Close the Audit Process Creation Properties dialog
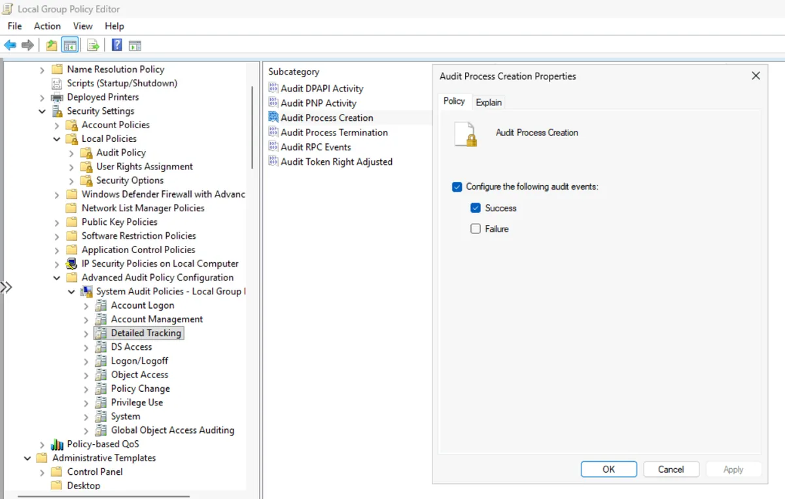 [756, 76]
